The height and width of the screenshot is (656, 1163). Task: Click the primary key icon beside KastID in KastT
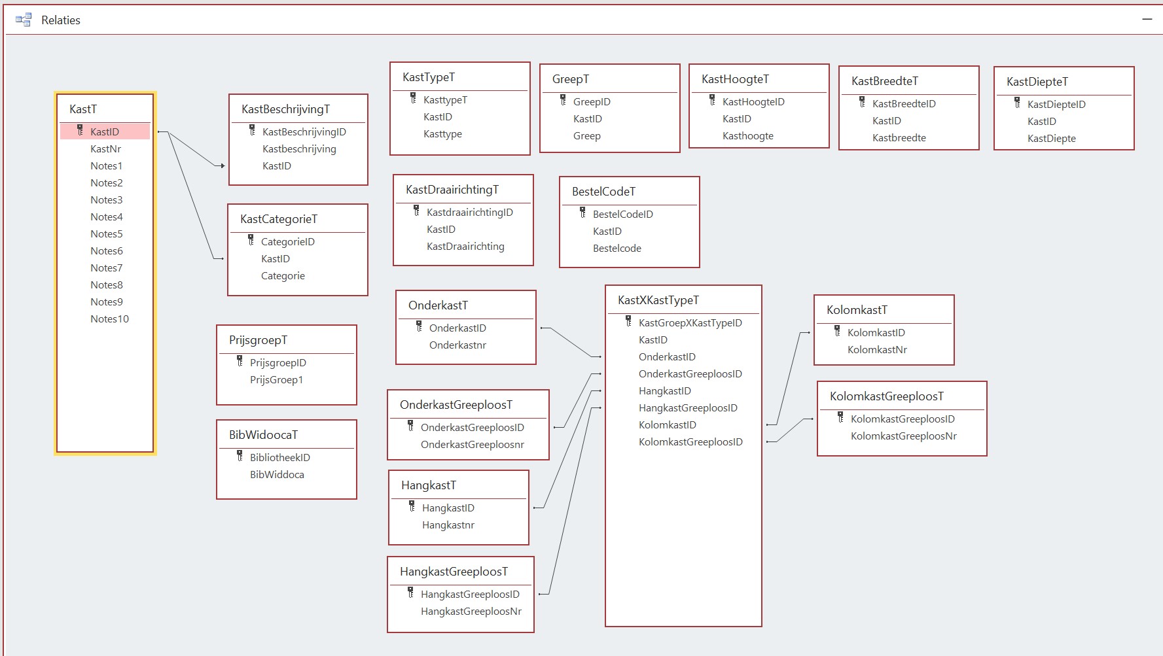tap(80, 131)
